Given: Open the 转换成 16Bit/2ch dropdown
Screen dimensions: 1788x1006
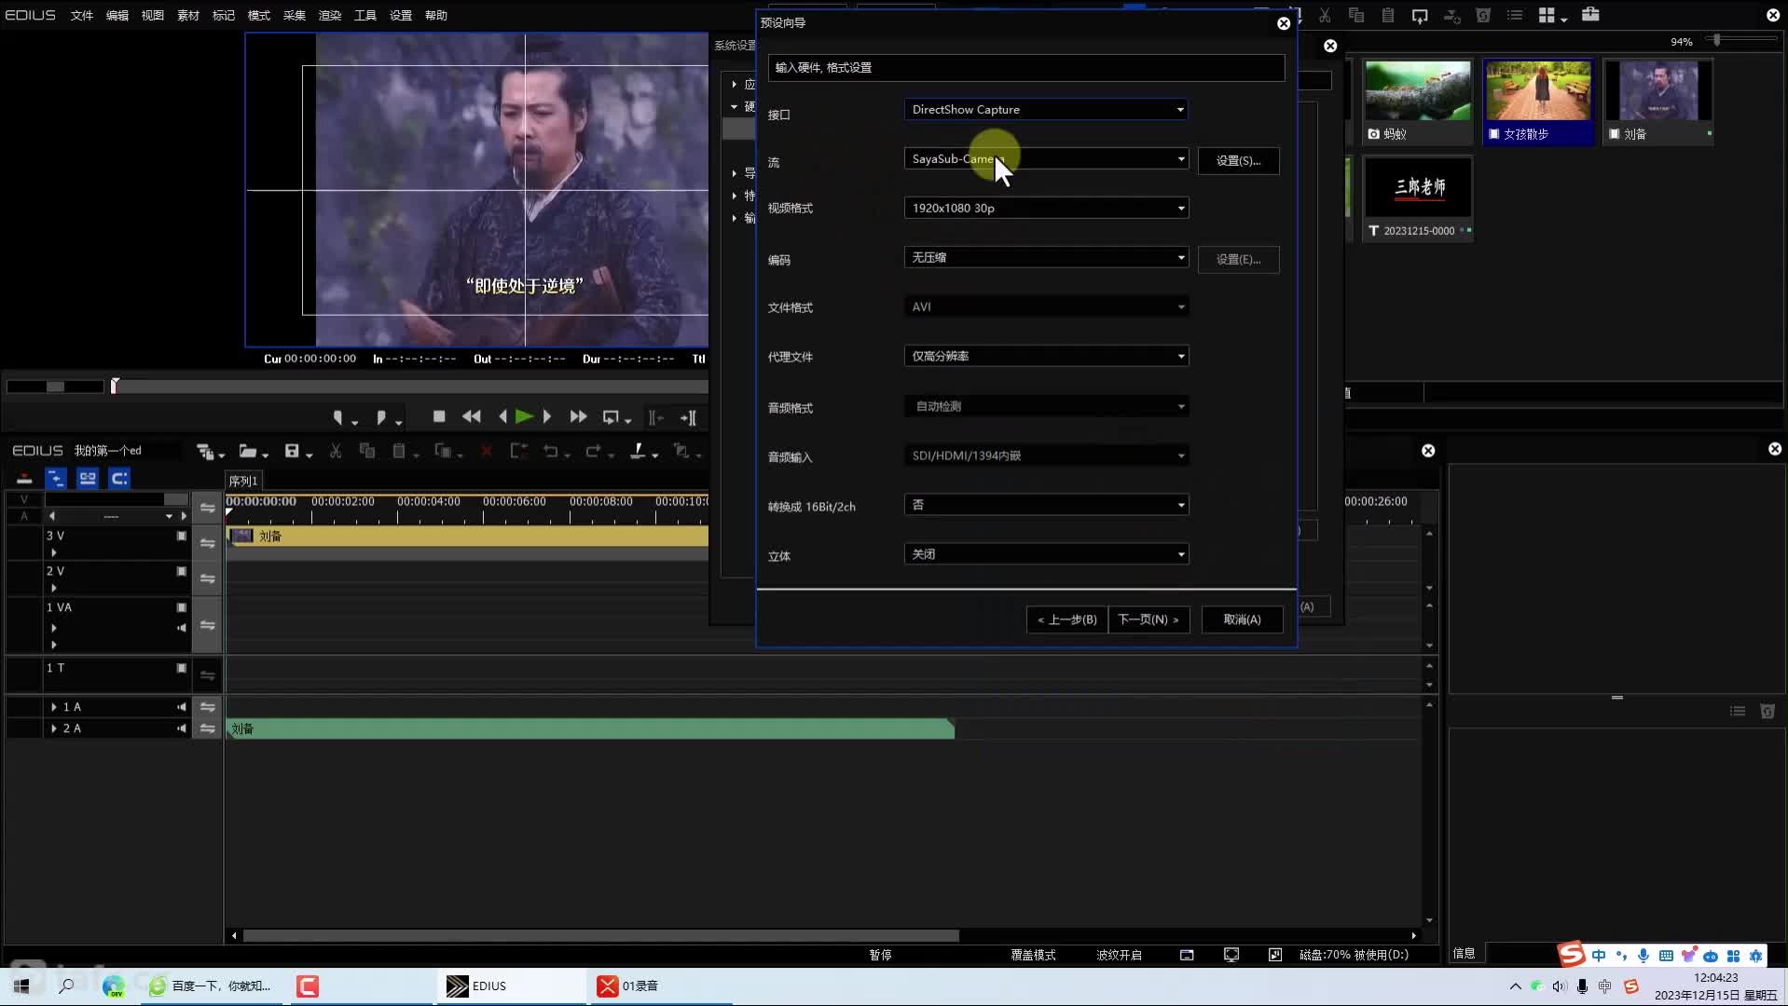Looking at the screenshot, I should point(1046,505).
